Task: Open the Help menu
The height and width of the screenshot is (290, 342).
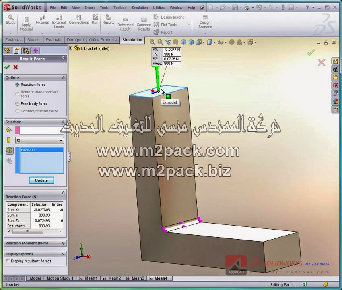Action: 191,8
